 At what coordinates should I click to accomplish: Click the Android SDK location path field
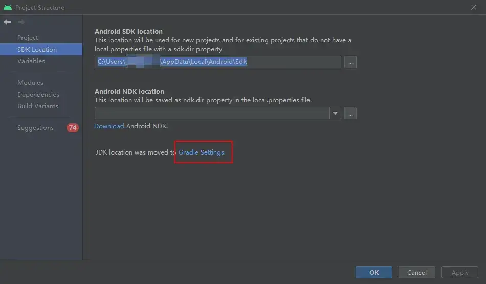(x=217, y=62)
